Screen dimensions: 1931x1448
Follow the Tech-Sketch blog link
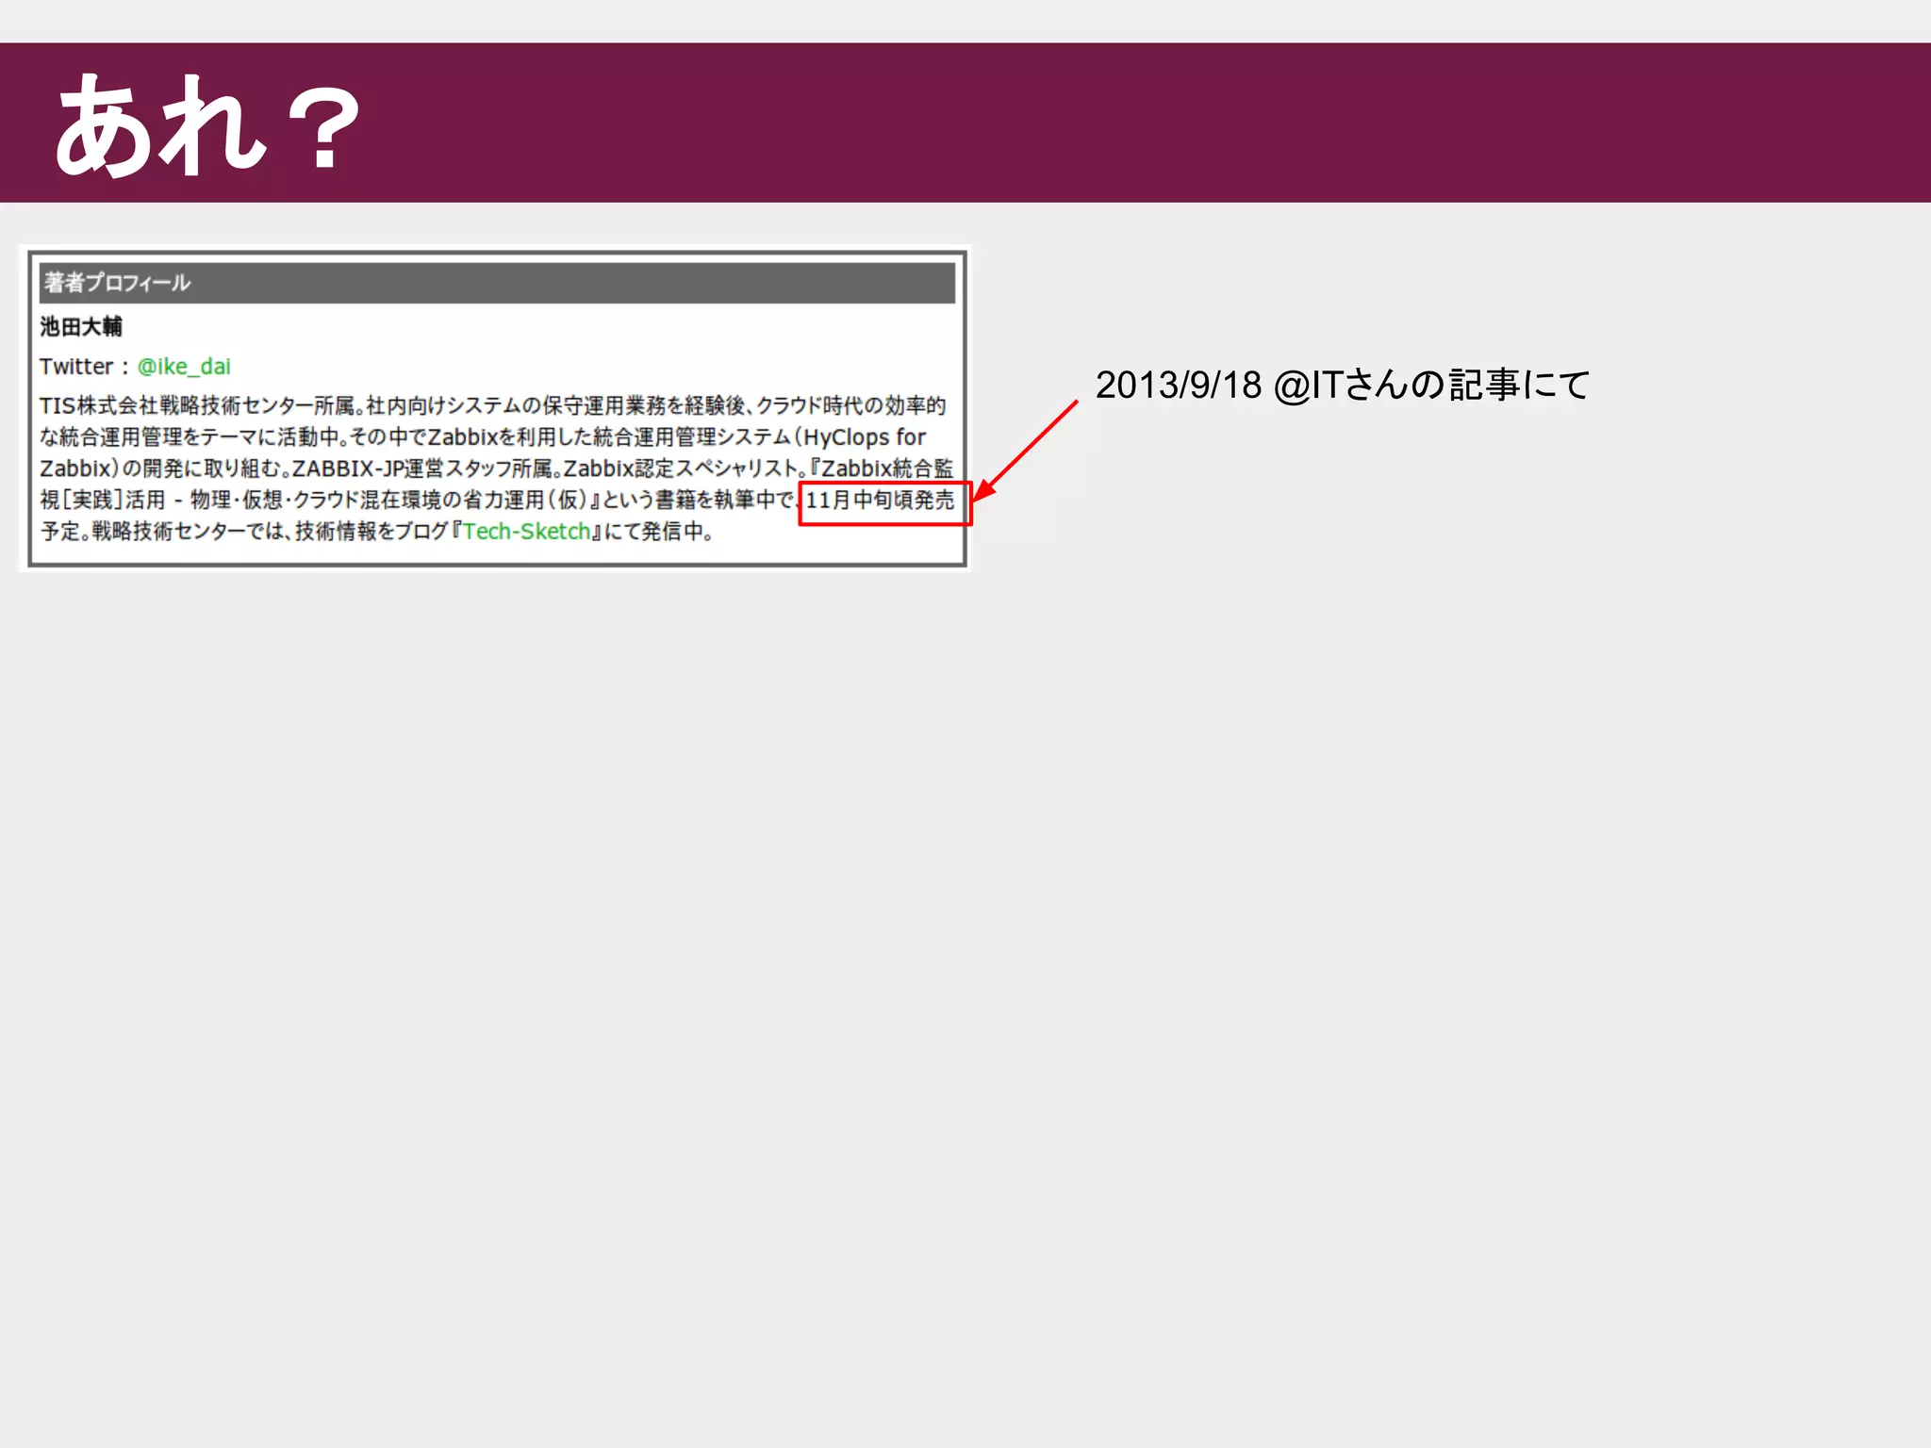coord(526,532)
